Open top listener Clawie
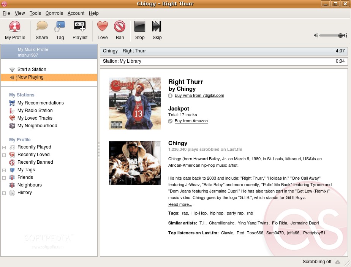351x267 pixels. (227, 233)
